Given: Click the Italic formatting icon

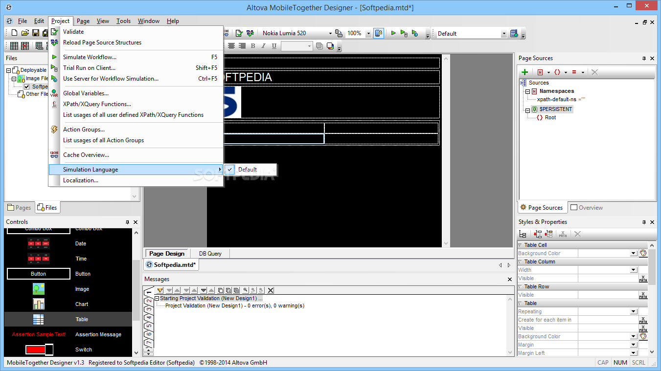Looking at the screenshot, I should point(263,46).
